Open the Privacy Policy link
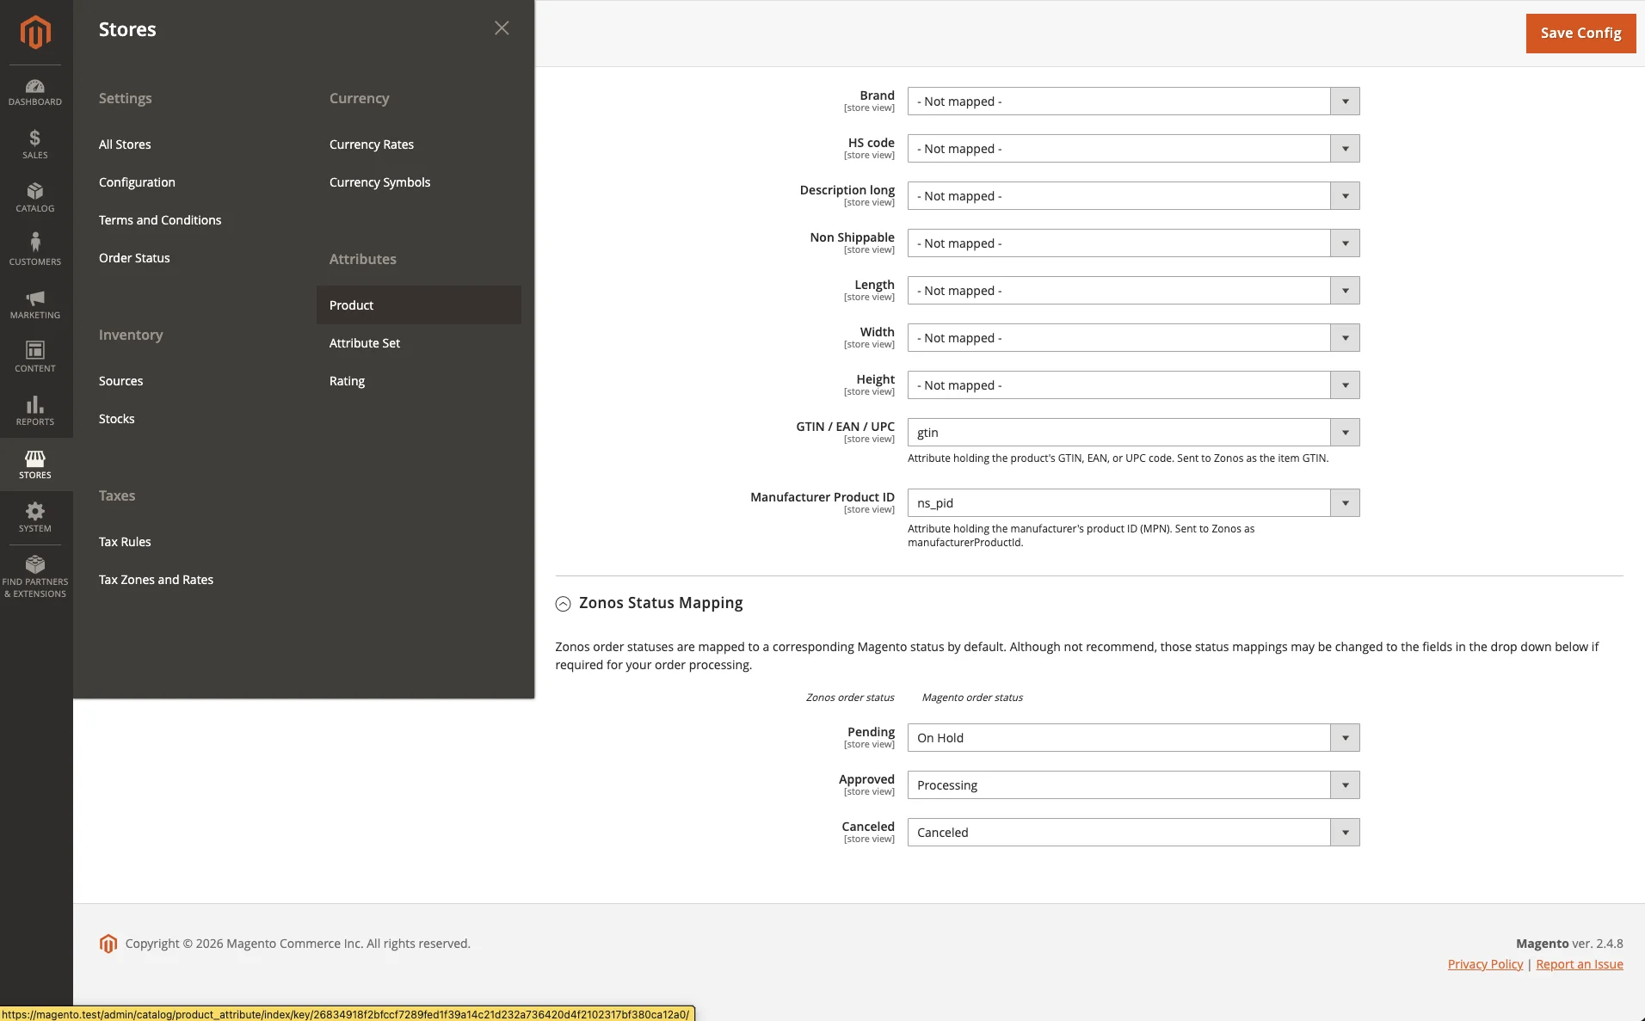Viewport: 1645px width, 1021px height. pos(1485,964)
